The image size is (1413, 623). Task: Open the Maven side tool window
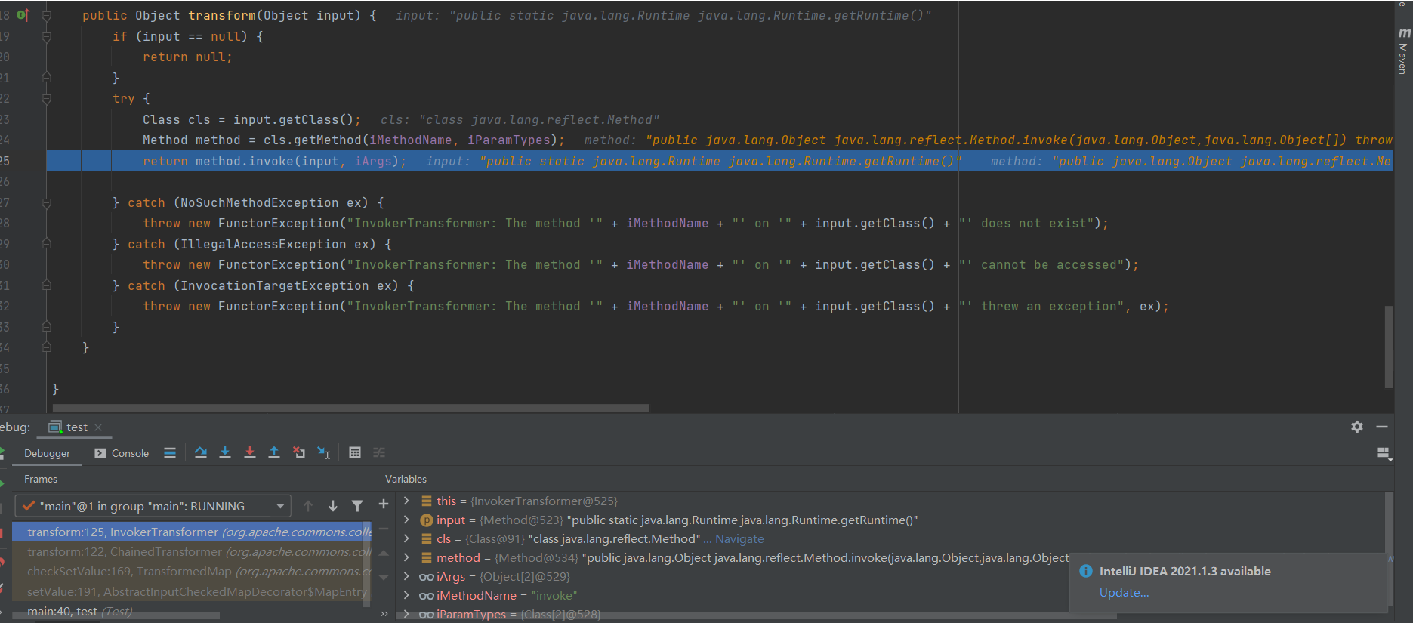(1403, 51)
